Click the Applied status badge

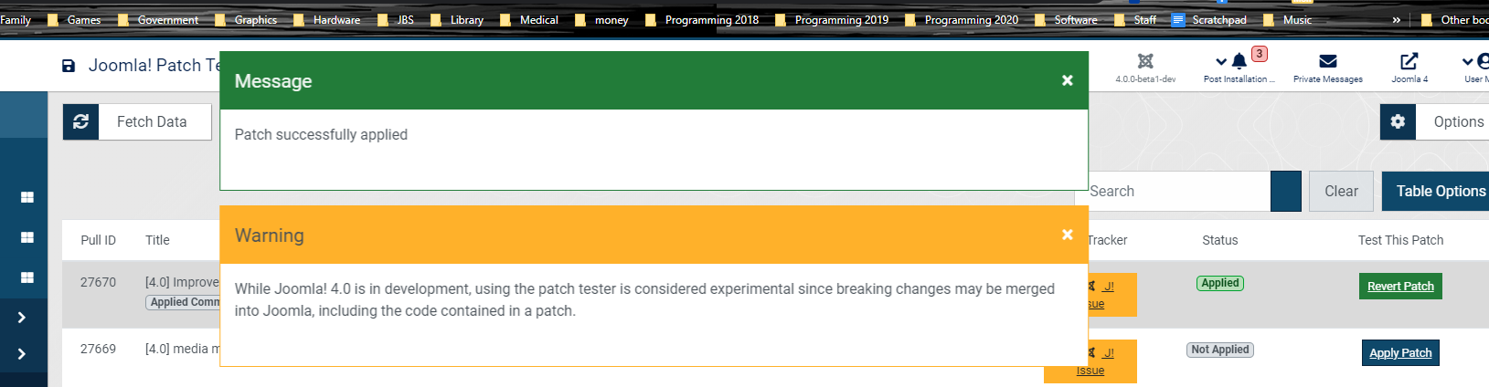tap(1220, 283)
